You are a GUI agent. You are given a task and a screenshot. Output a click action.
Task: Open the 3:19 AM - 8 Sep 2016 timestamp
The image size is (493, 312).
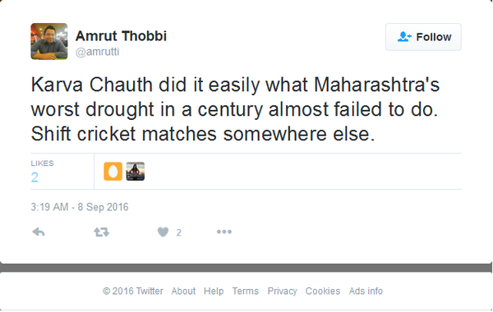(x=80, y=207)
